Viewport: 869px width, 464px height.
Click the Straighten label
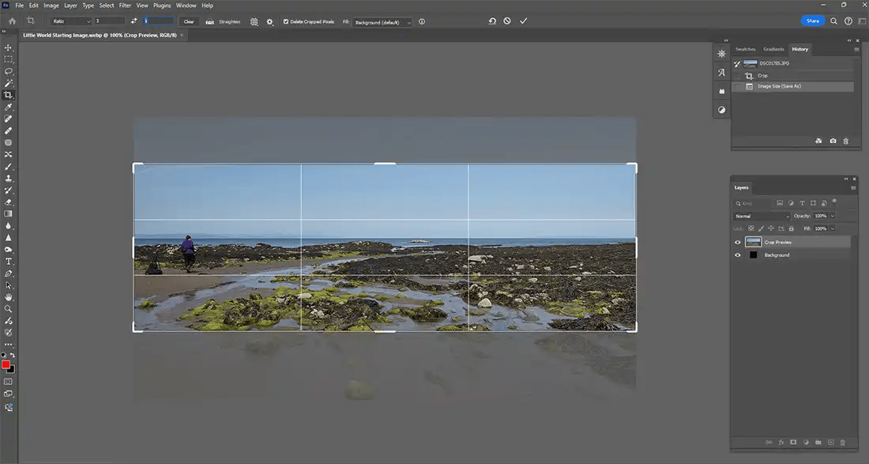point(229,21)
